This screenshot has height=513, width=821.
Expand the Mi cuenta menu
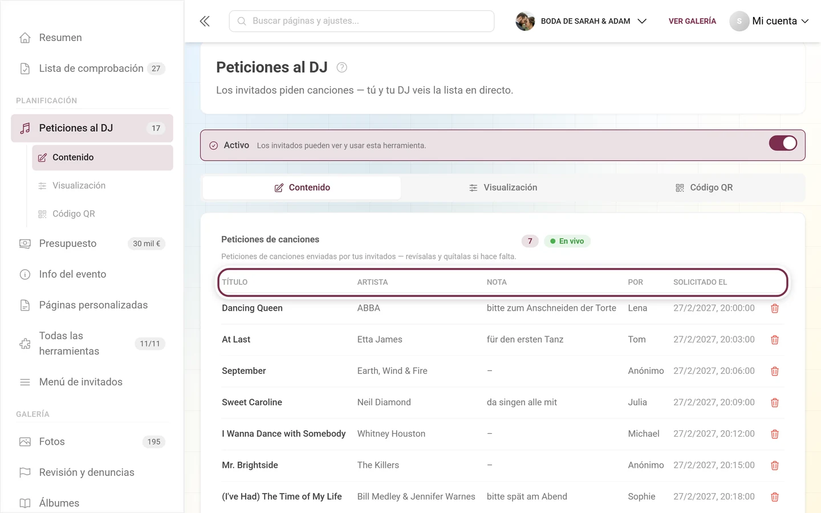[x=769, y=21]
